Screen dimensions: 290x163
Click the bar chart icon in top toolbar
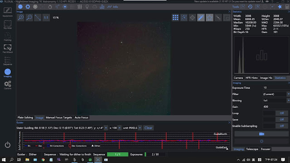(x=102, y=7)
